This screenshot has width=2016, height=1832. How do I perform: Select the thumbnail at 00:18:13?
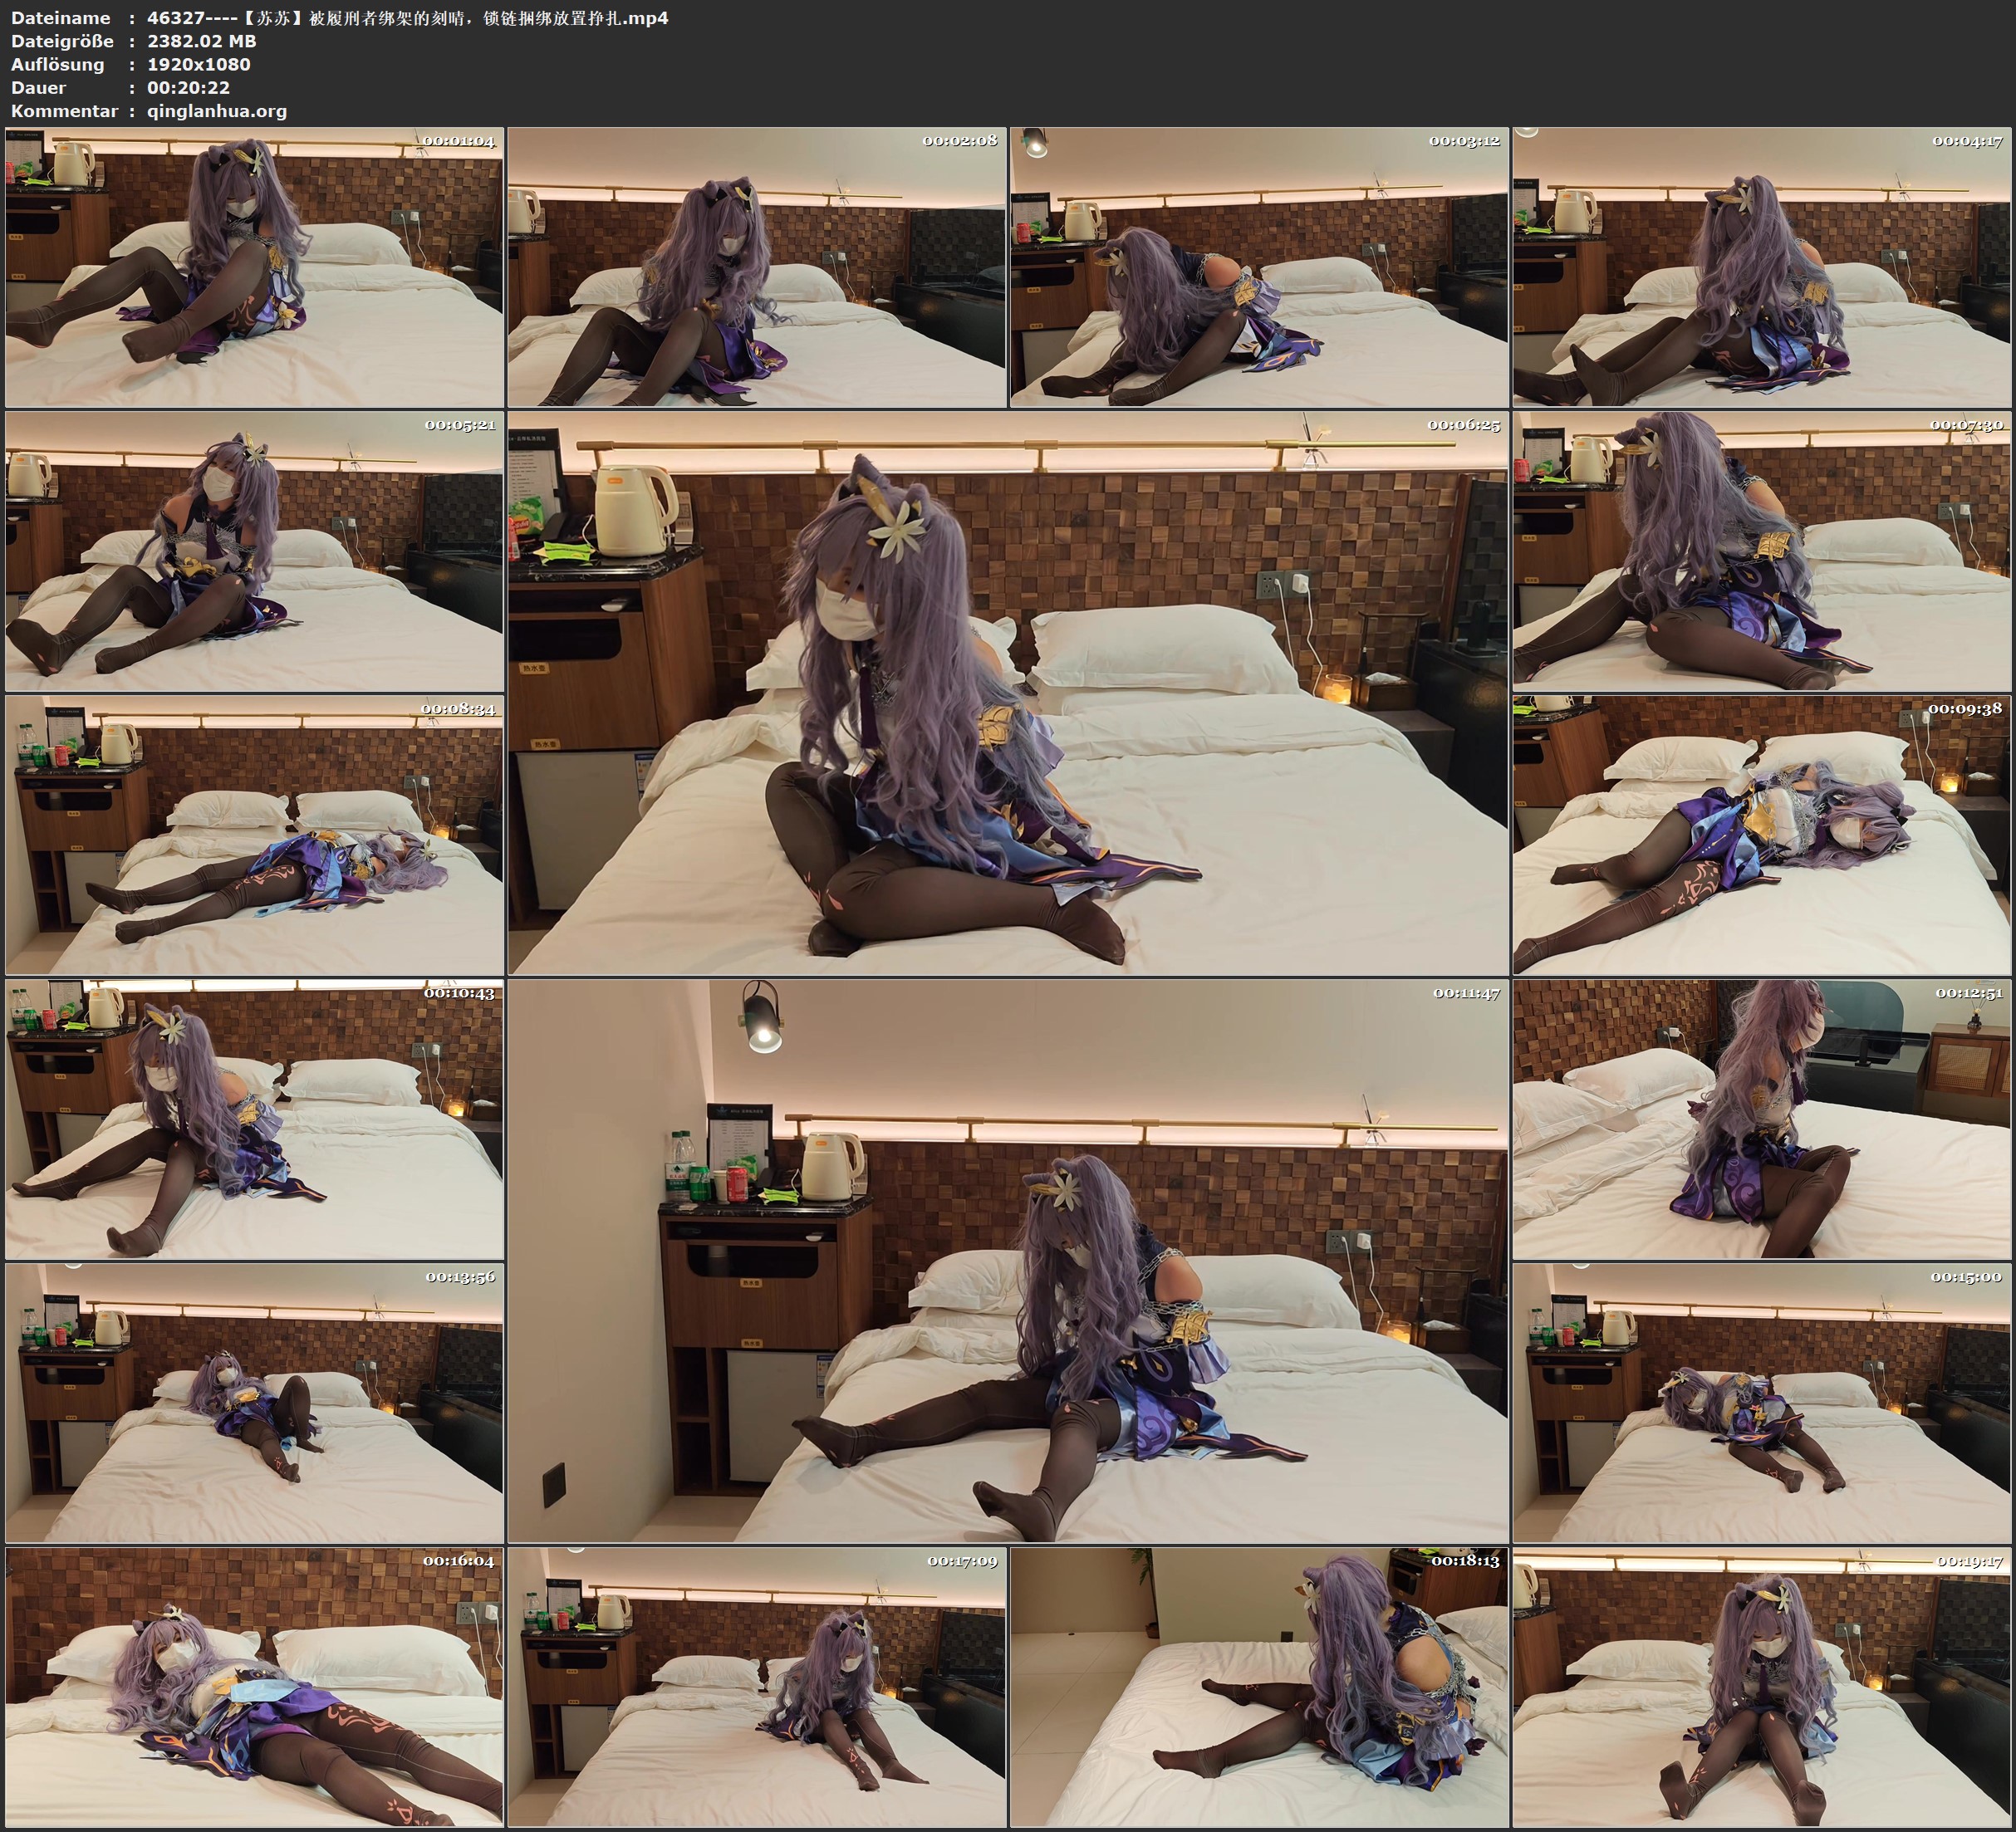pos(1259,1687)
